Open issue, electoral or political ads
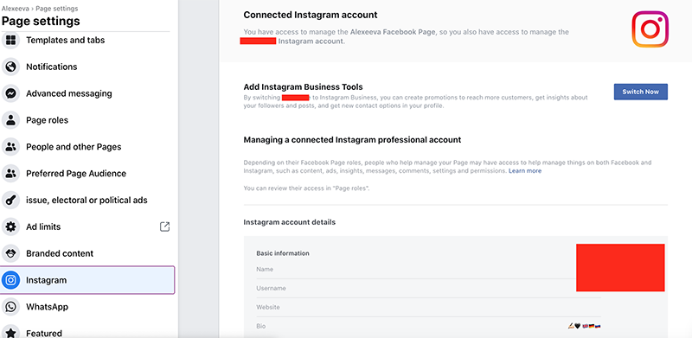692x338 pixels. click(x=87, y=201)
